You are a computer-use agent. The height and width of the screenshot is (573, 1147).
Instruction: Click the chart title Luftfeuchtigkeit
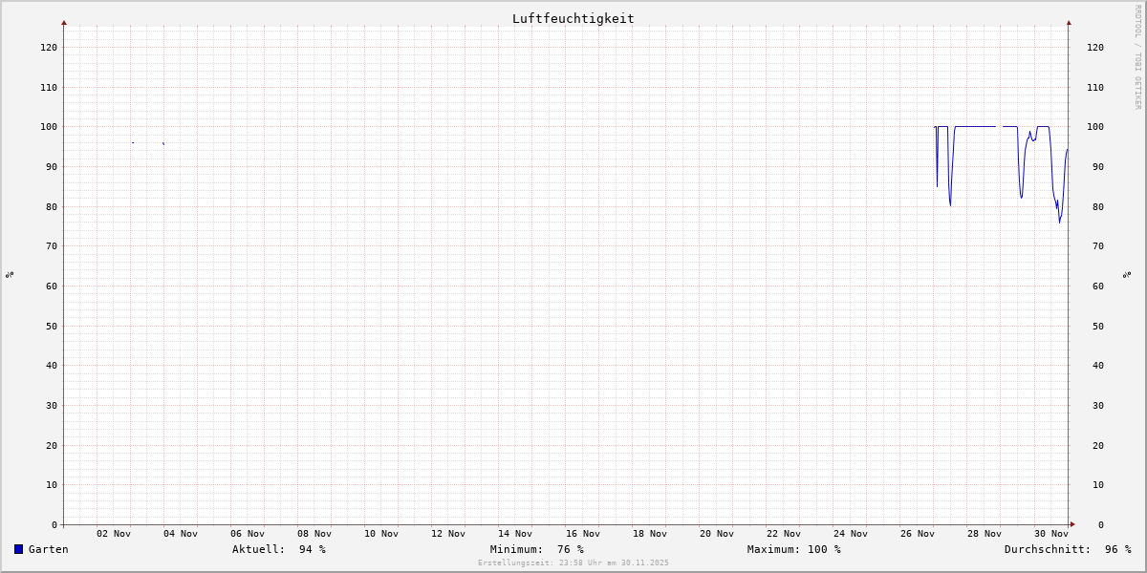click(573, 18)
